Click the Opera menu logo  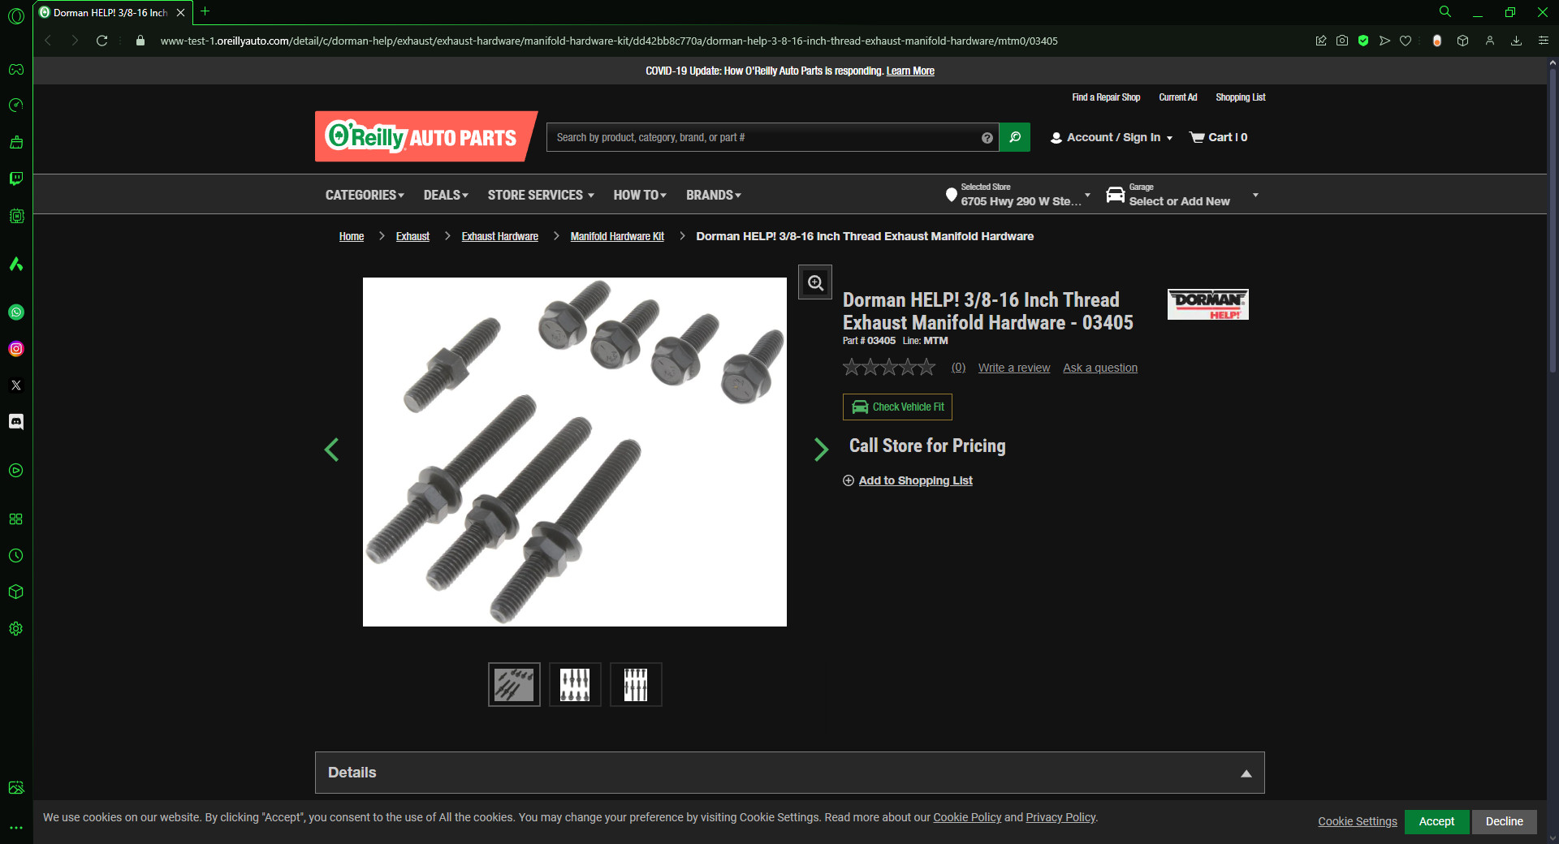point(16,15)
